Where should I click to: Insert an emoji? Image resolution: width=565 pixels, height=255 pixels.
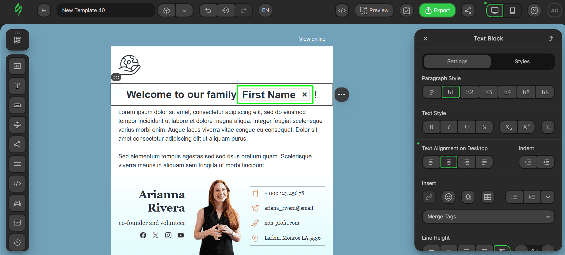click(448, 197)
